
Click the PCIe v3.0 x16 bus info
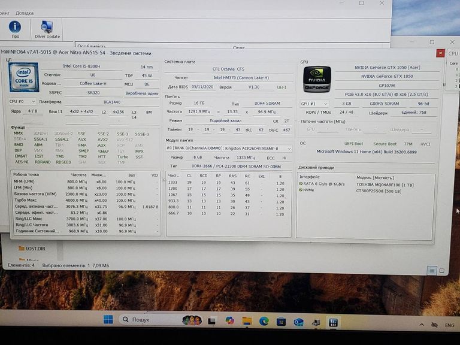386,95
